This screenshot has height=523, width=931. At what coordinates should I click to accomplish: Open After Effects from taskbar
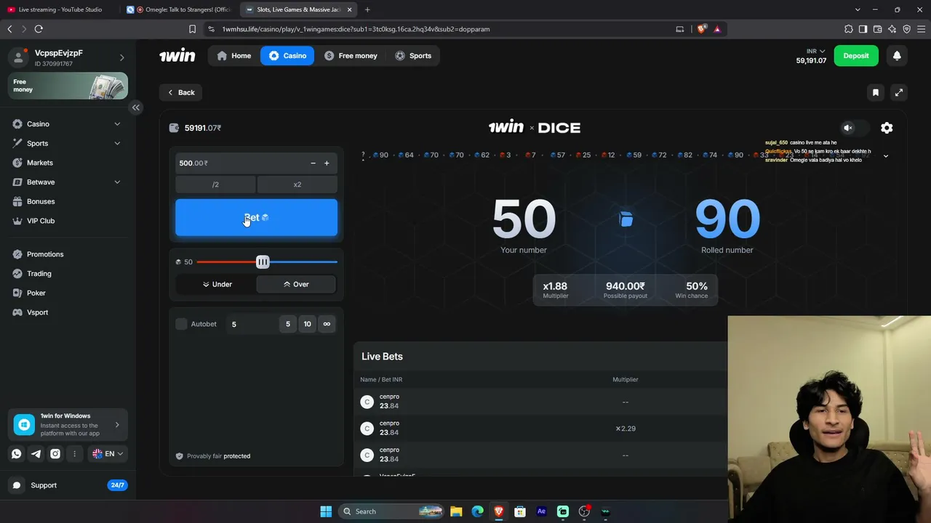coord(541,511)
